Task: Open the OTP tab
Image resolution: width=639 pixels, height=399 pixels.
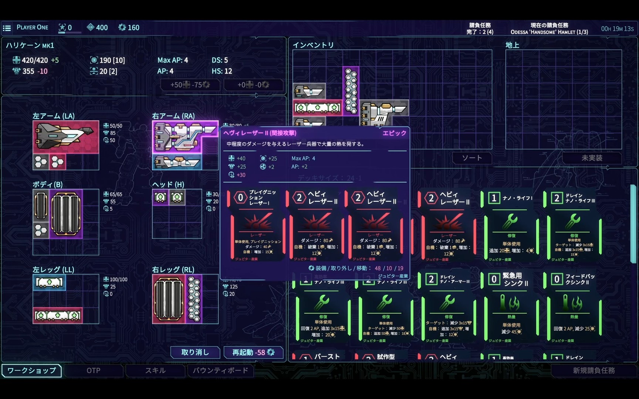Action: click(94, 371)
